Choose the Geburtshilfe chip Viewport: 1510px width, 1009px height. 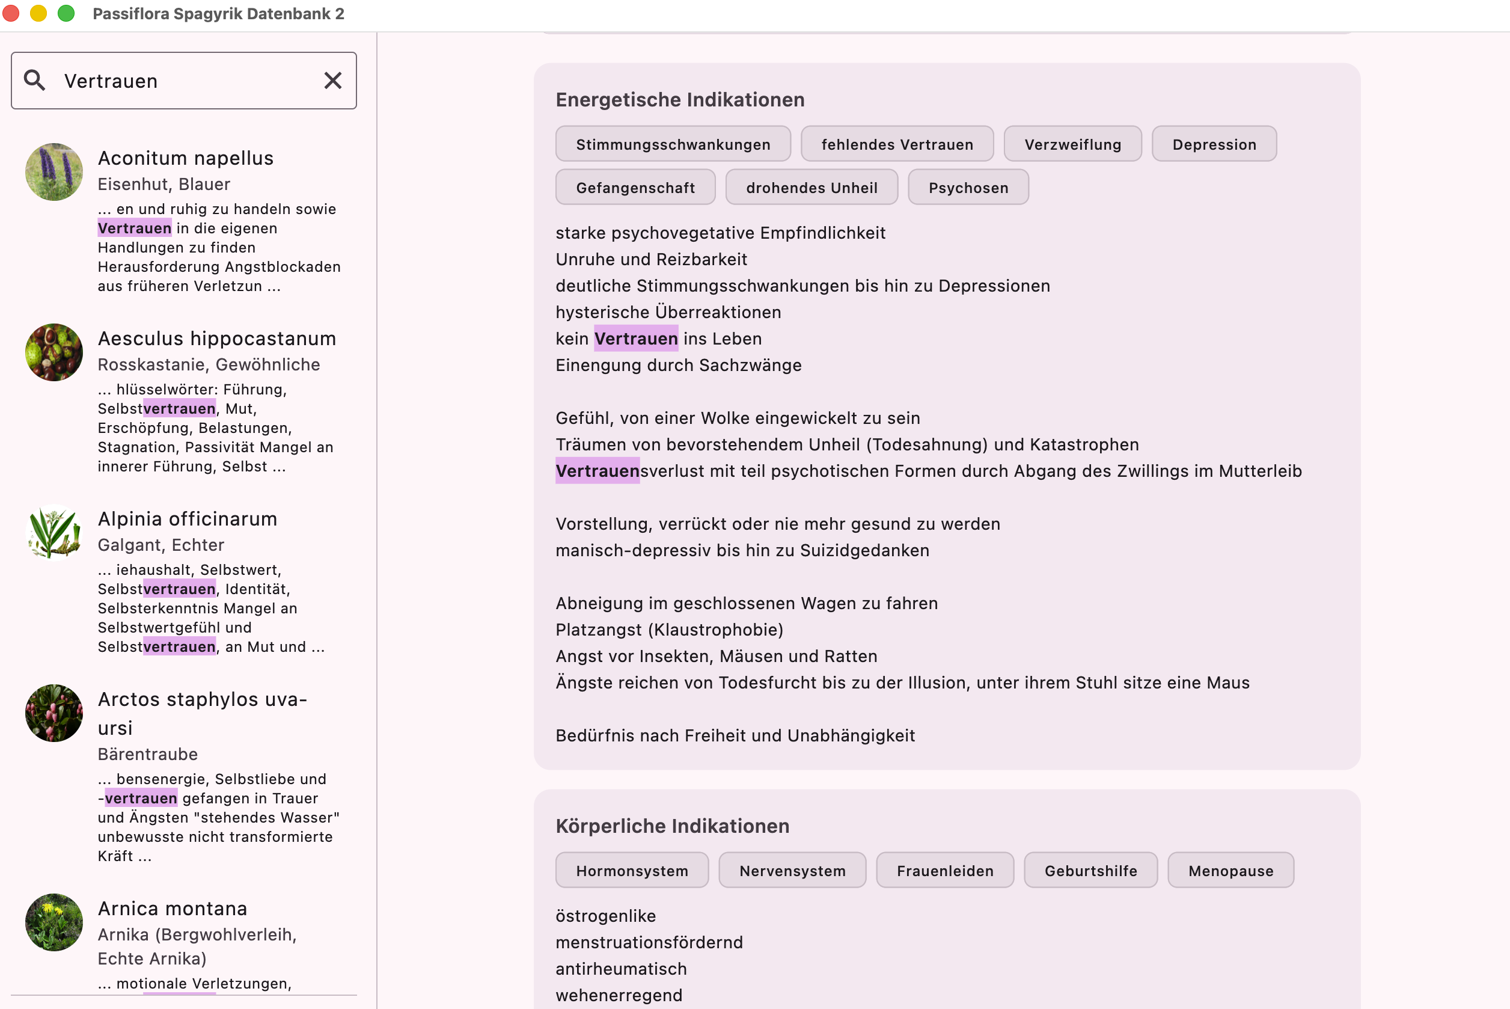click(1090, 871)
